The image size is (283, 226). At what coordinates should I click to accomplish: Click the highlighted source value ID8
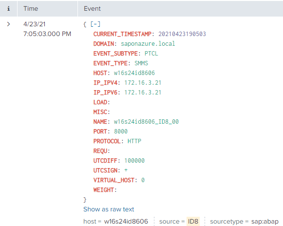pos(193,221)
